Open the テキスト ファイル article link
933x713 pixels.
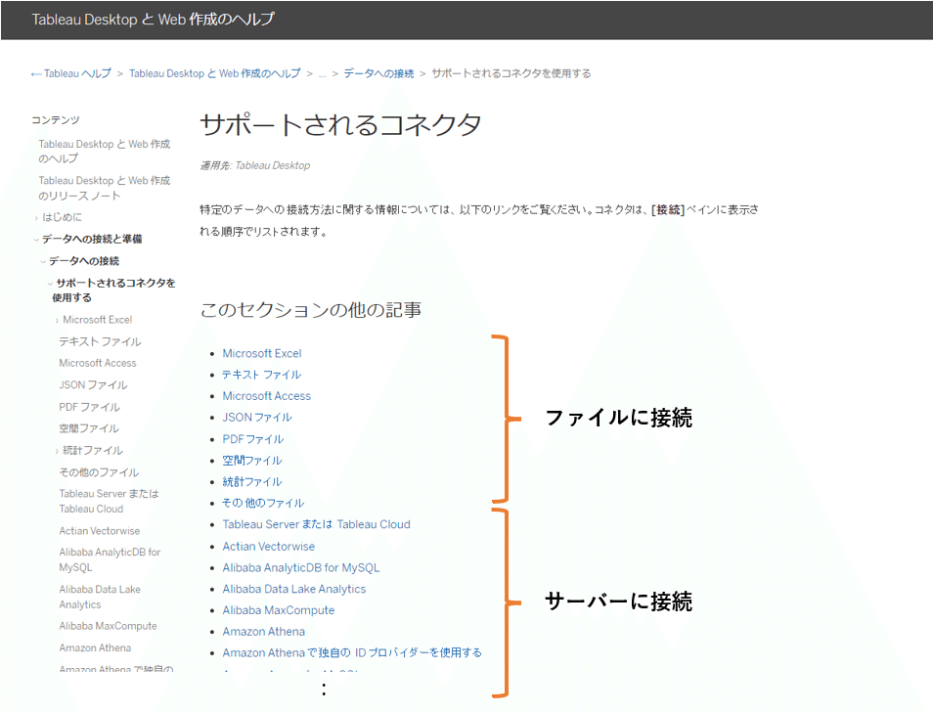[261, 375]
